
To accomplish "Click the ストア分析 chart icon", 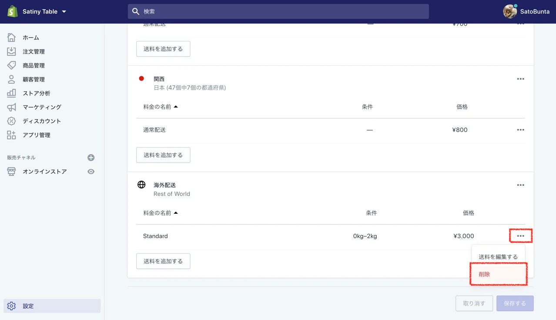I will pyautogui.click(x=11, y=93).
